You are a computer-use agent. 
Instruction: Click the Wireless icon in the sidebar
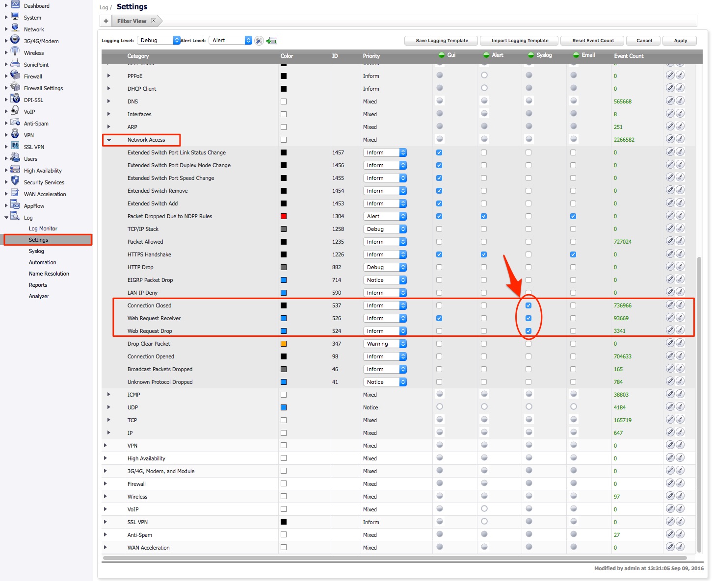tap(15, 52)
